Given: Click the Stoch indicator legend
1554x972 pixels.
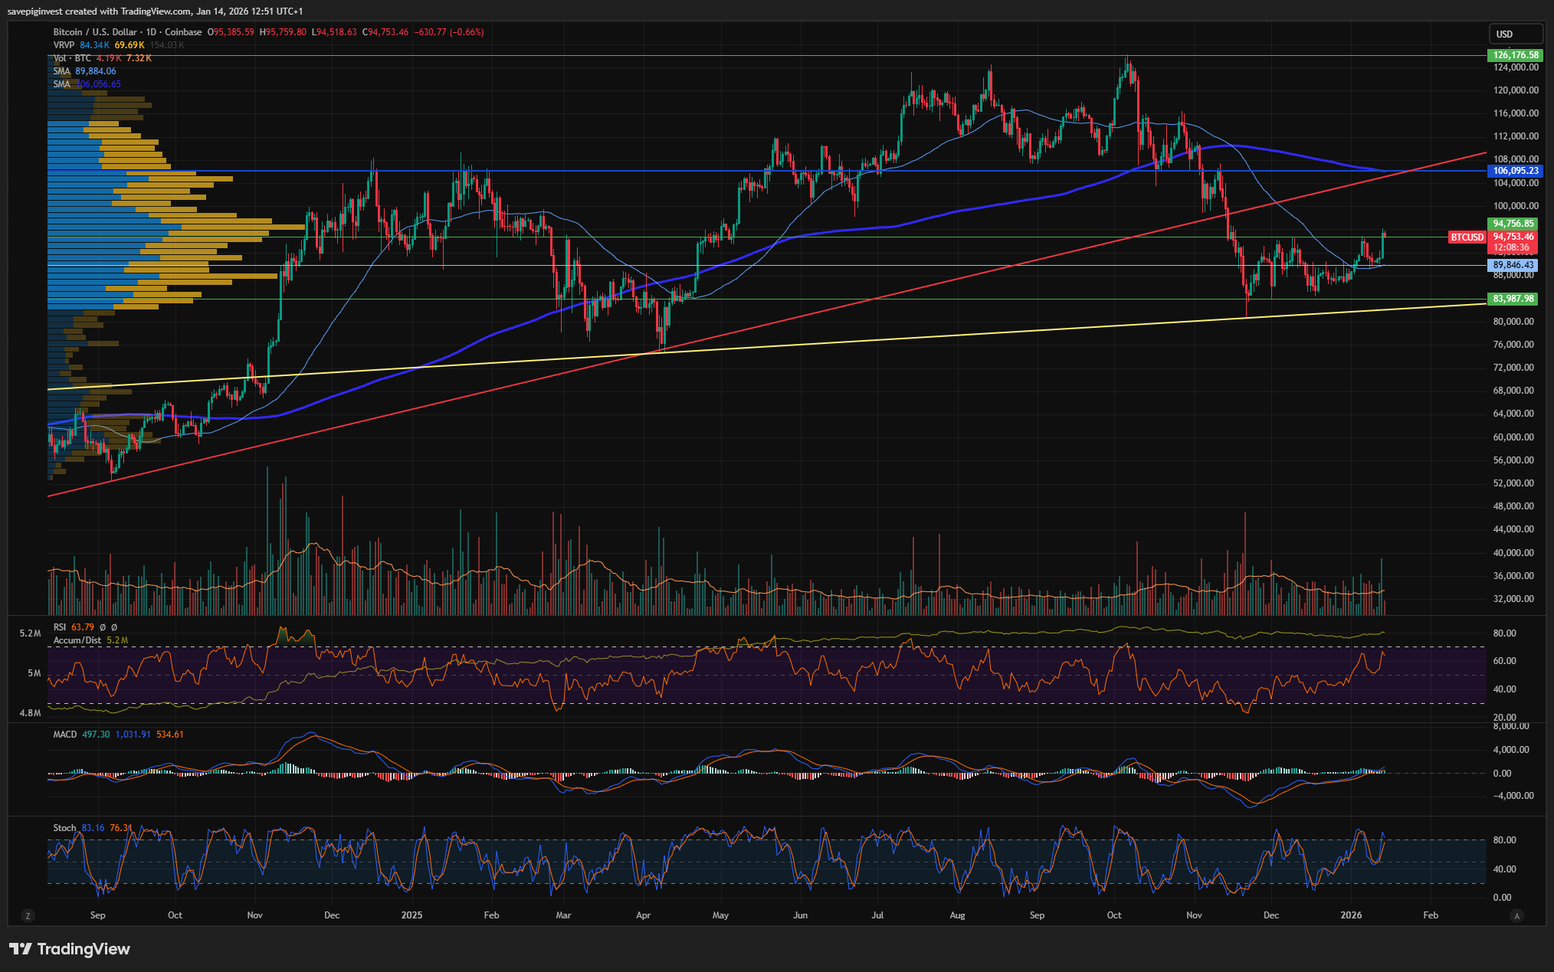Looking at the screenshot, I should [64, 828].
